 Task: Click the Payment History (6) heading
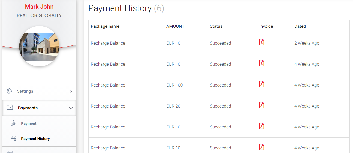[x=126, y=8]
